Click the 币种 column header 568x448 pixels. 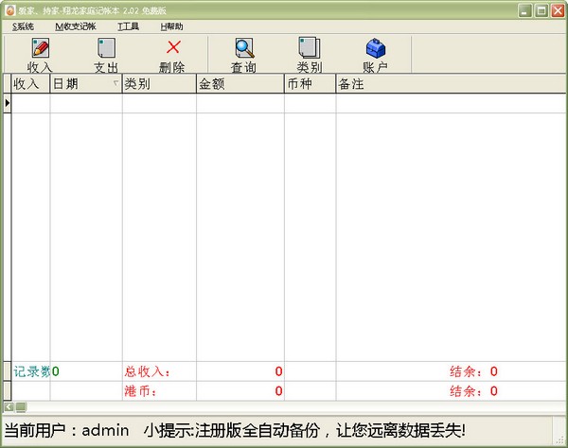coord(311,84)
